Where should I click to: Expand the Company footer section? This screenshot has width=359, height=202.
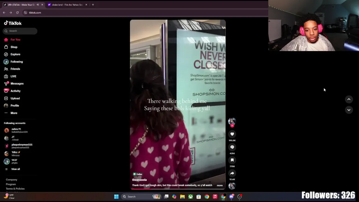(x=11, y=180)
